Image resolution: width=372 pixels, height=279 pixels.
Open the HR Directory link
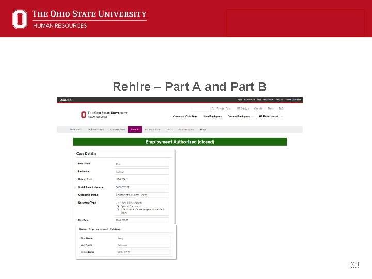[243, 109]
